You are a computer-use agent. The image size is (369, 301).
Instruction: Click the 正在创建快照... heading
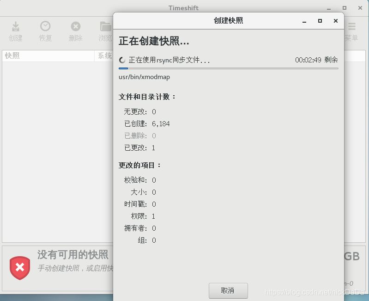point(154,41)
